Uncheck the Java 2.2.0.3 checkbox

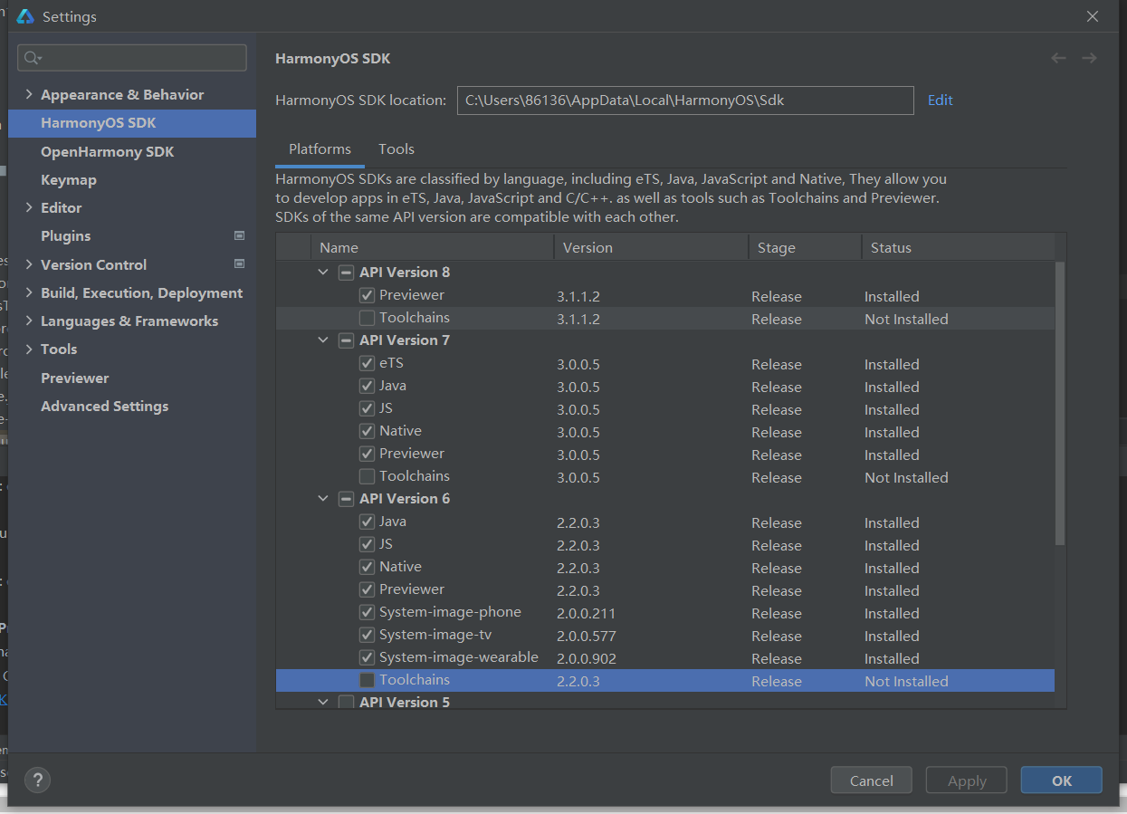(x=367, y=522)
